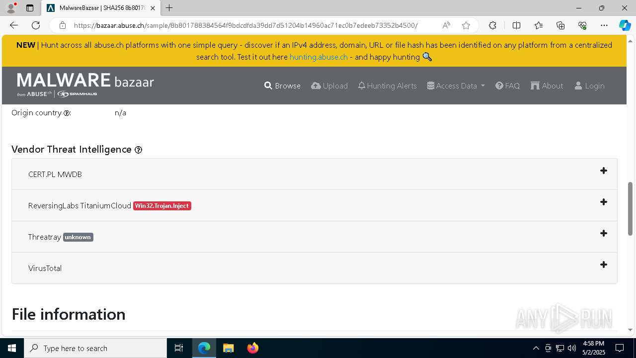
Task: Open the browser profile avatar
Action: [11, 8]
